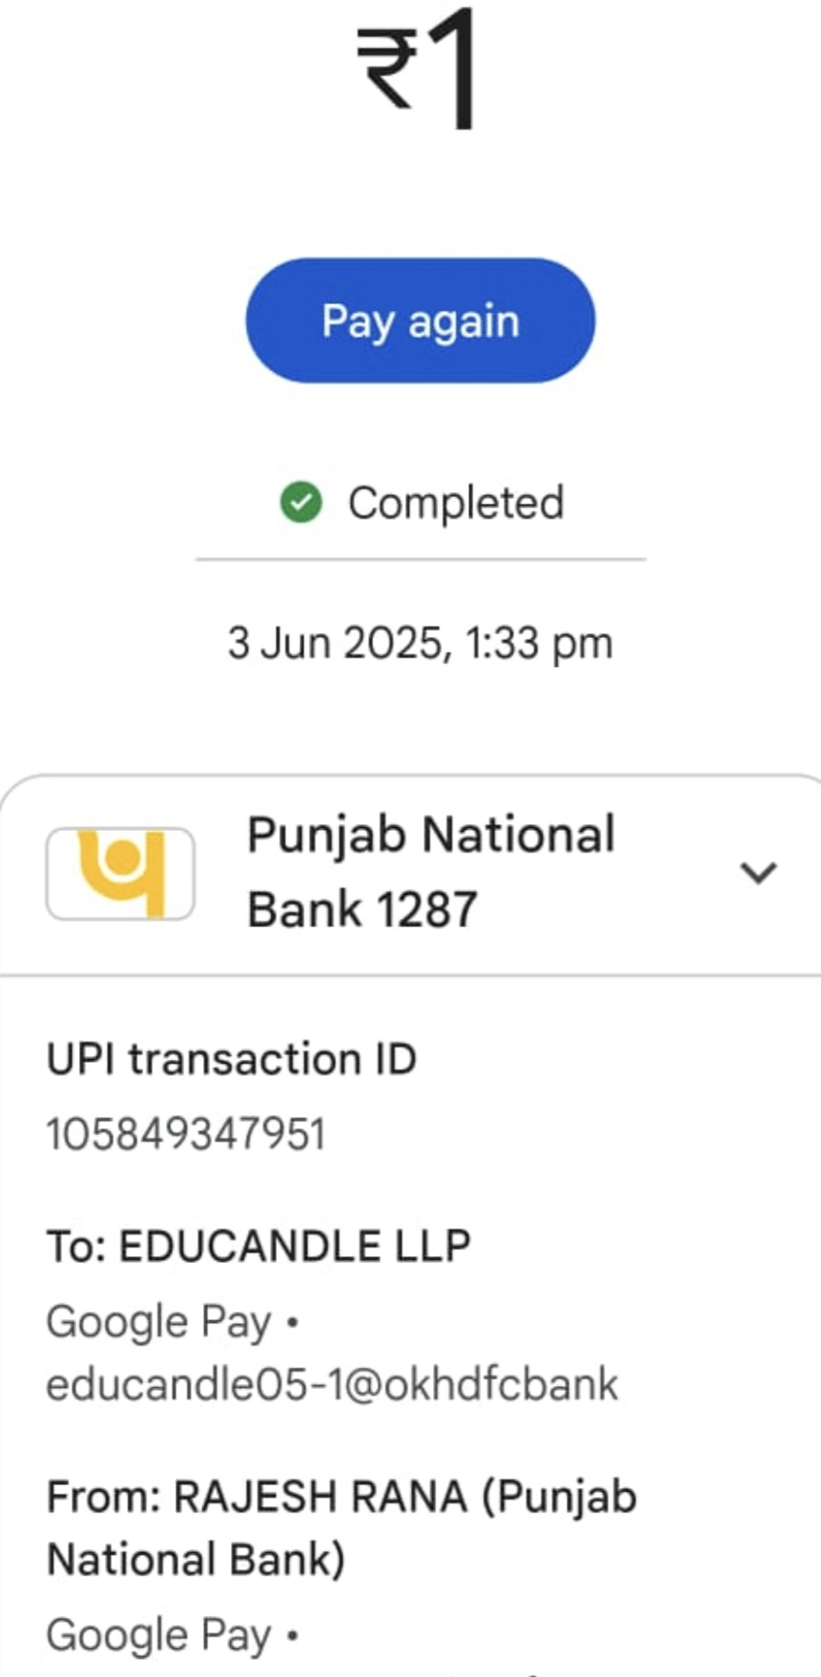Click the 3 Jun 2025 timestamp
Viewport: 821px width, 1677px height.
pyautogui.click(x=420, y=643)
